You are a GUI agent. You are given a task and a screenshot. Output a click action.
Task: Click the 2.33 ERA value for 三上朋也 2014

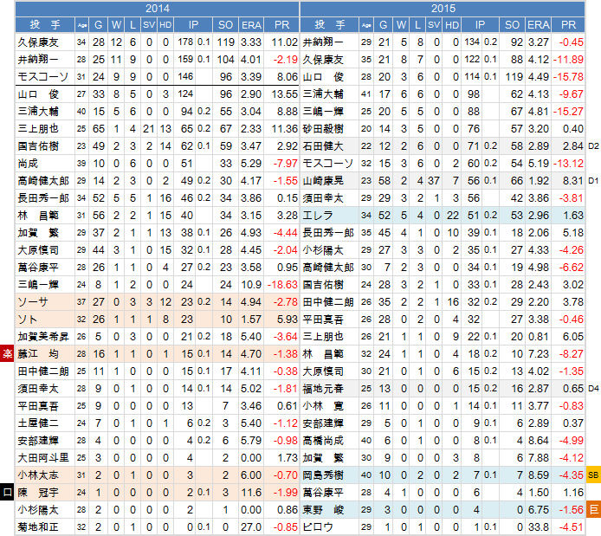[x=251, y=129]
